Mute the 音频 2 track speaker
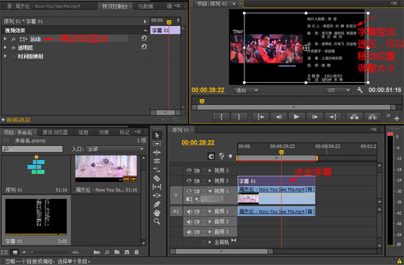This screenshot has height=265, width=404. coord(189,222)
